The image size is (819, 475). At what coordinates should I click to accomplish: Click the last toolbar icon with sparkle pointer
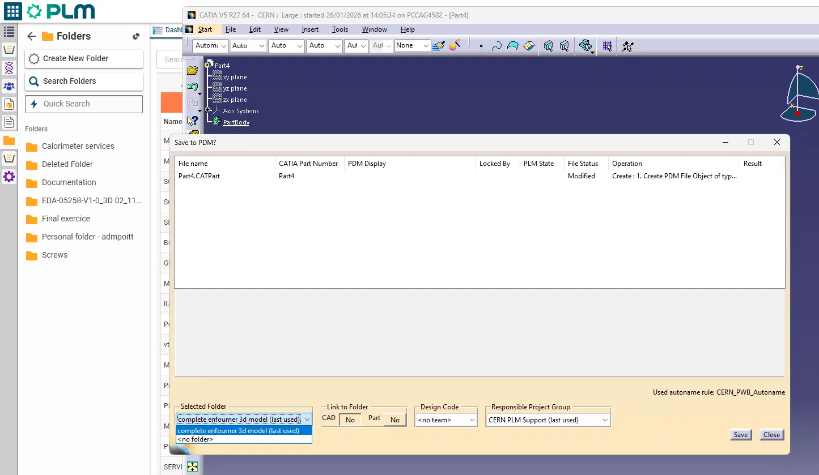pyautogui.click(x=627, y=46)
